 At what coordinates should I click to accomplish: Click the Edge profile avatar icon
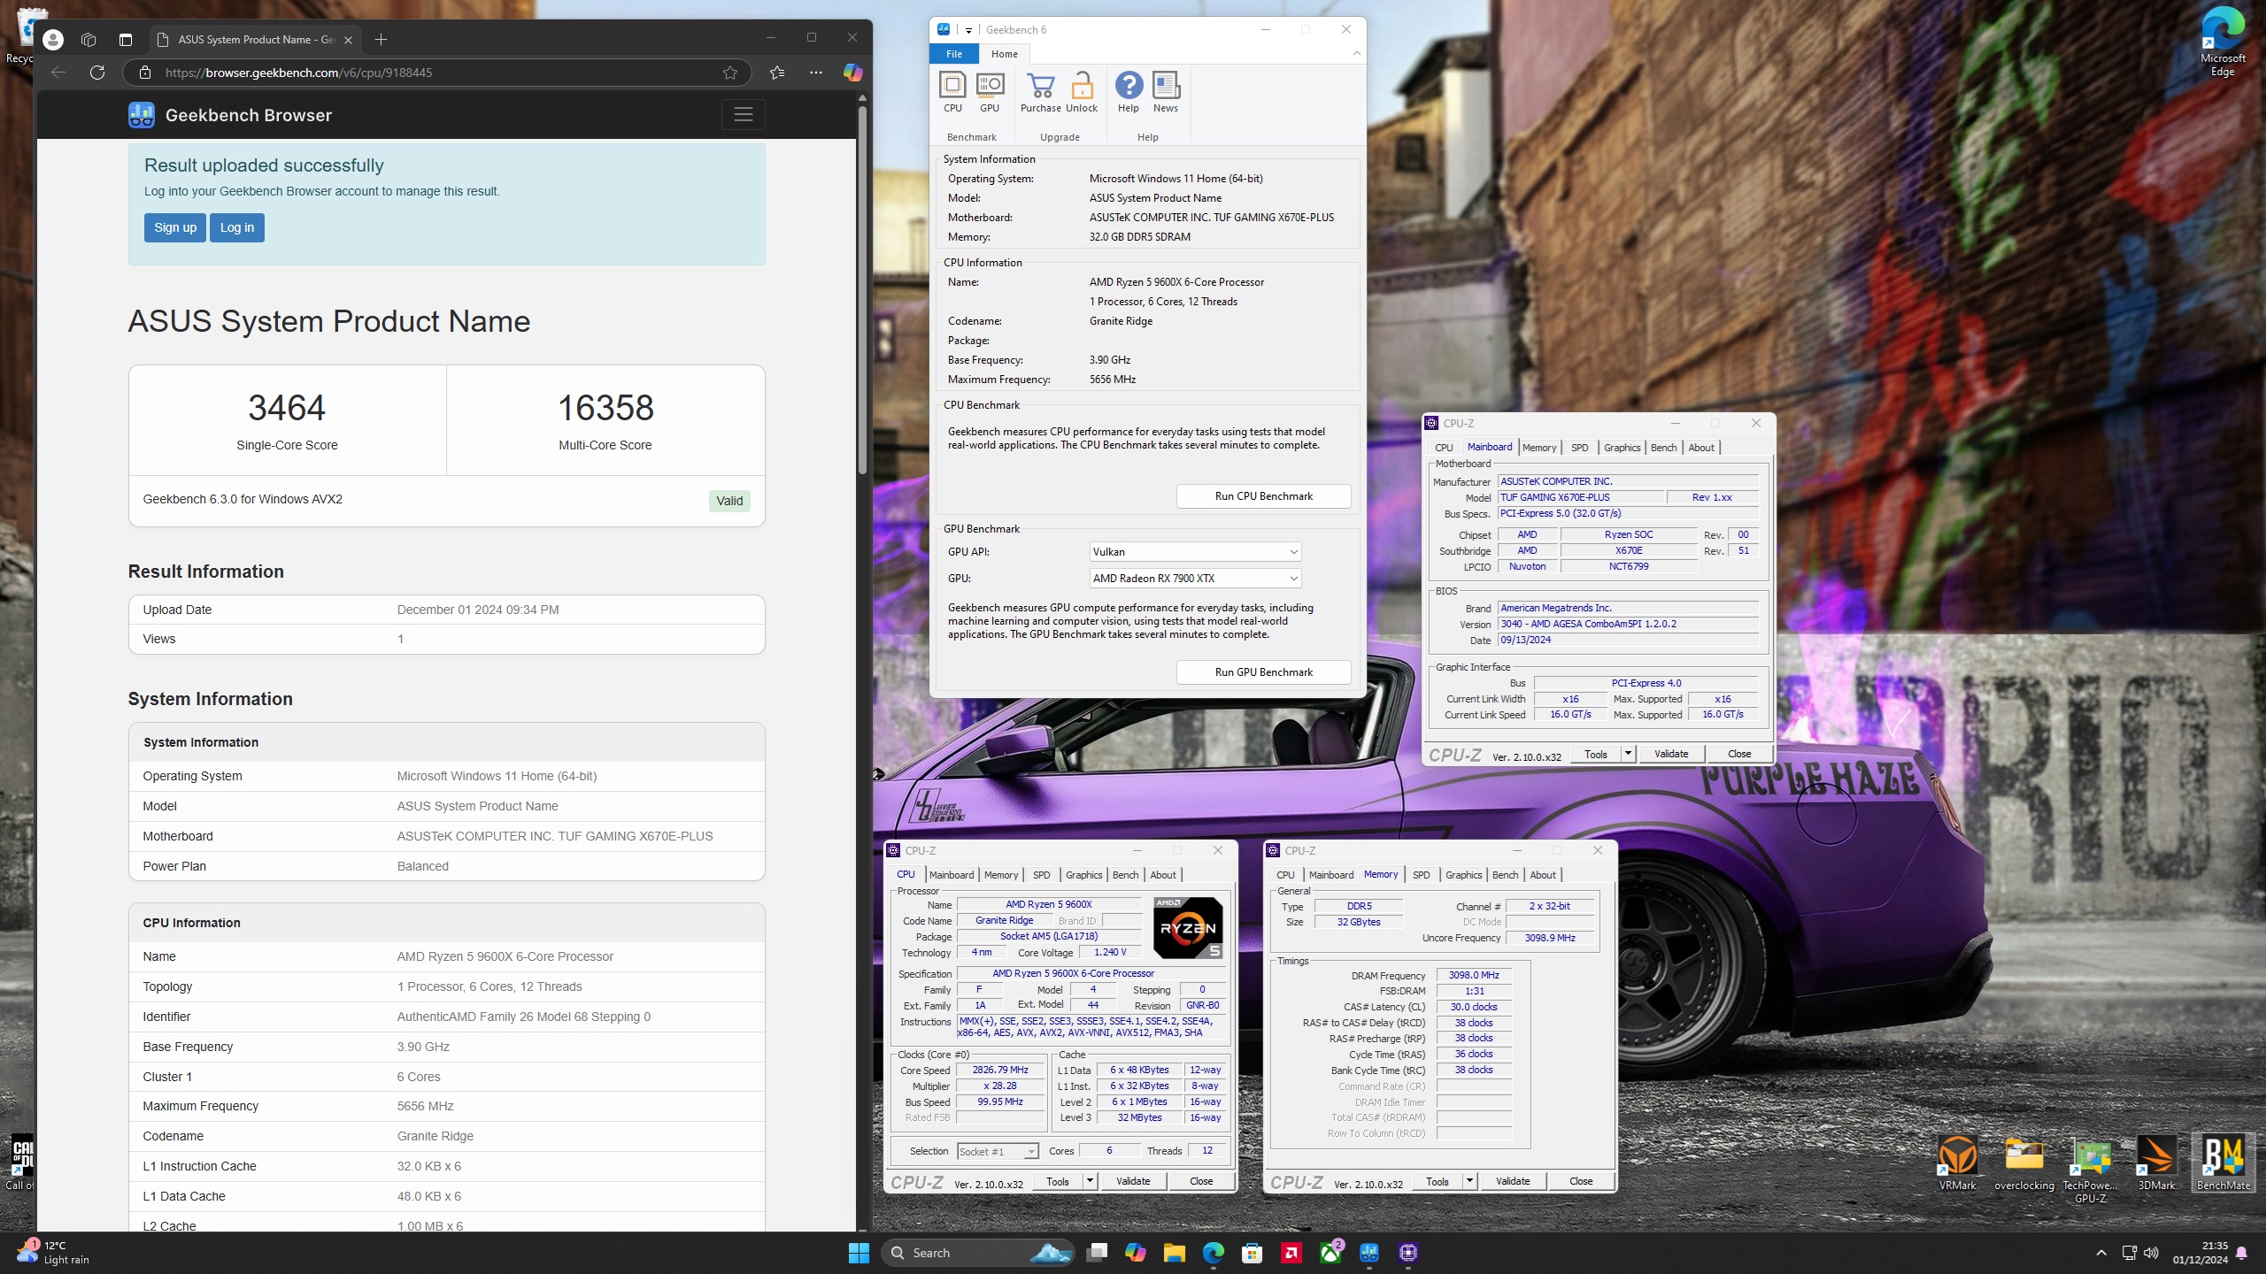pos(53,39)
